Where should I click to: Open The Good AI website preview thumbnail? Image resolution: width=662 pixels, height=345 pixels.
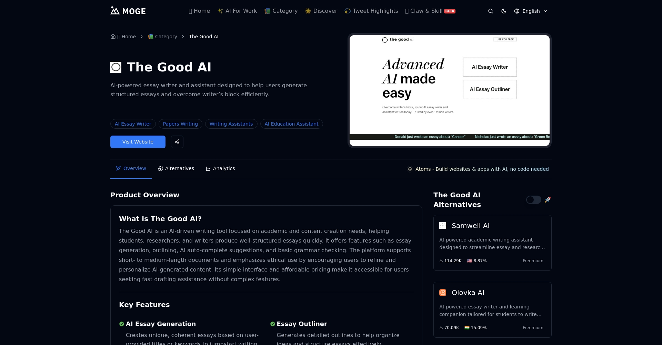pyautogui.click(x=449, y=90)
